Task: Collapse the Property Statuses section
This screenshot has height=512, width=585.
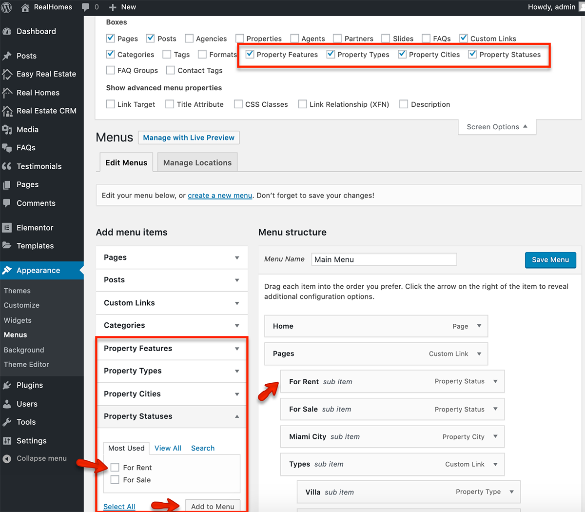Action: pos(172,416)
